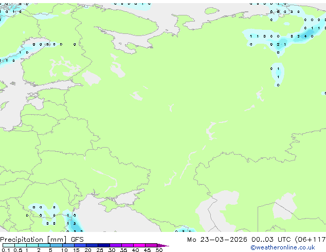The image size is (326, 252).
Task: Click the 'GFS' model label
Action: point(77,240)
